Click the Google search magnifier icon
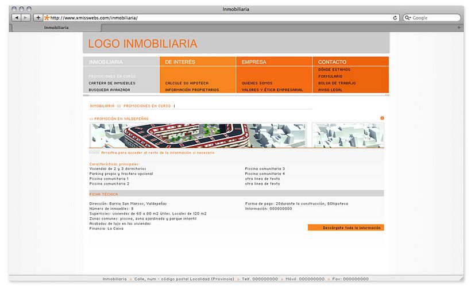The width and height of the screenshot is (471, 304). [407, 18]
